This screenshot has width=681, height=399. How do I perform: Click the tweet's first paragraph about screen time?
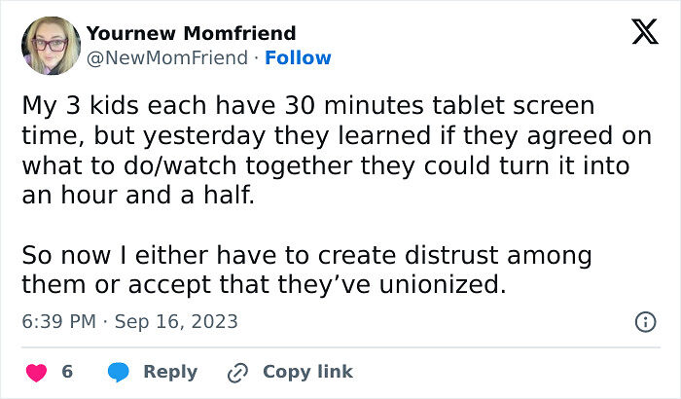[x=337, y=151]
